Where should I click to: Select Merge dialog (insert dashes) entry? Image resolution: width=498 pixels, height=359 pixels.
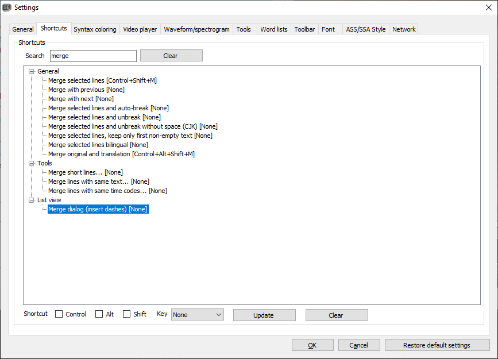[x=98, y=209]
